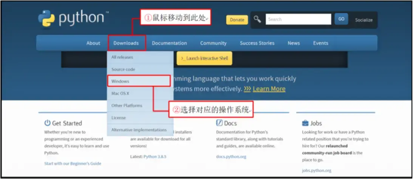Select Other Platforms in the dropdown
This screenshot has width=413, height=179.
pyautogui.click(x=140, y=106)
